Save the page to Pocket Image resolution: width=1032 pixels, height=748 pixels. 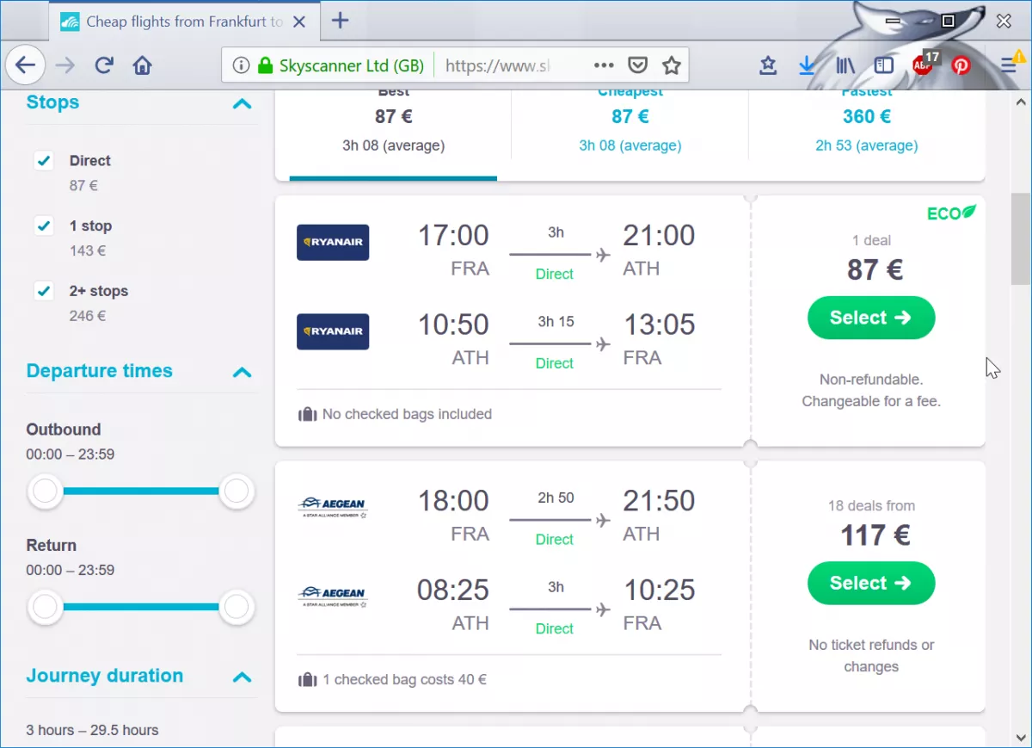coord(637,65)
